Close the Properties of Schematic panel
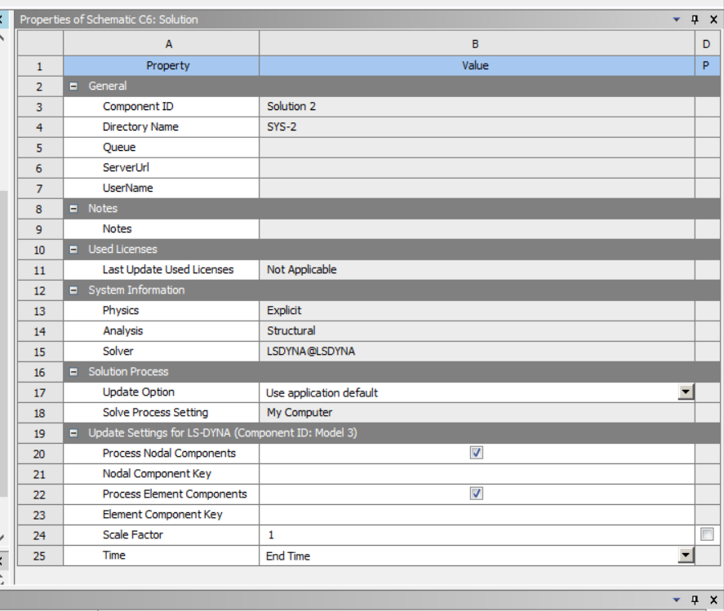This screenshot has width=724, height=611. (713, 20)
